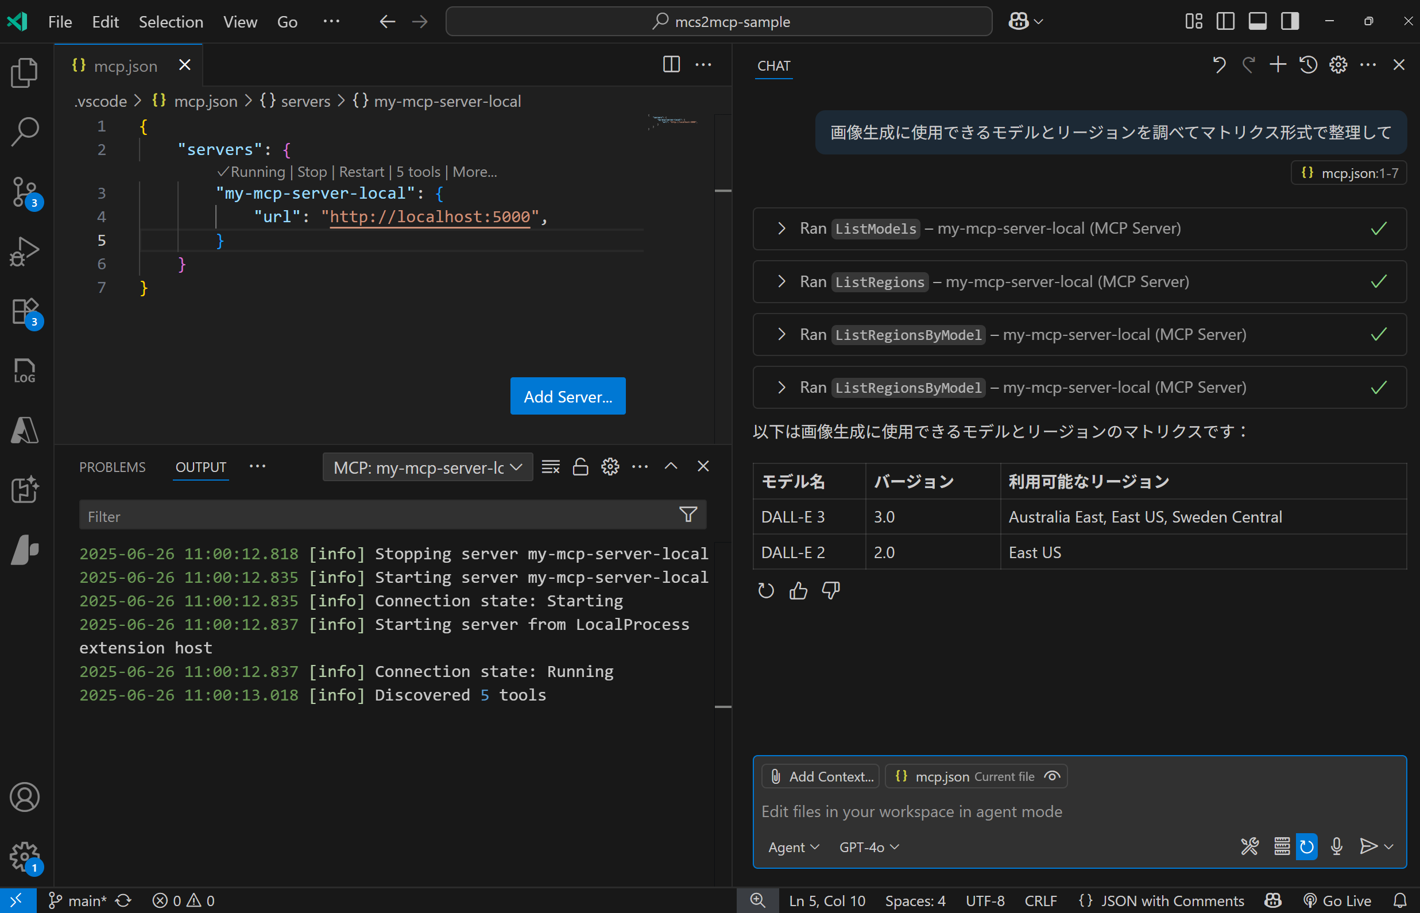The width and height of the screenshot is (1420, 913).
Task: Open Extensions view in activity bar
Action: coord(25,311)
